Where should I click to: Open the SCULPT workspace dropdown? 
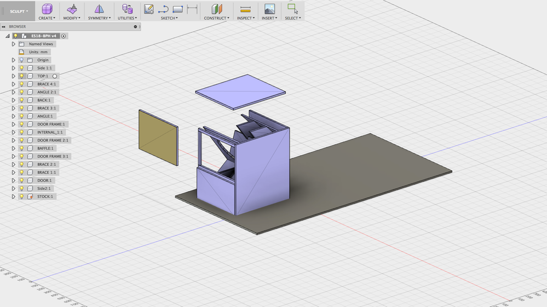point(19,11)
